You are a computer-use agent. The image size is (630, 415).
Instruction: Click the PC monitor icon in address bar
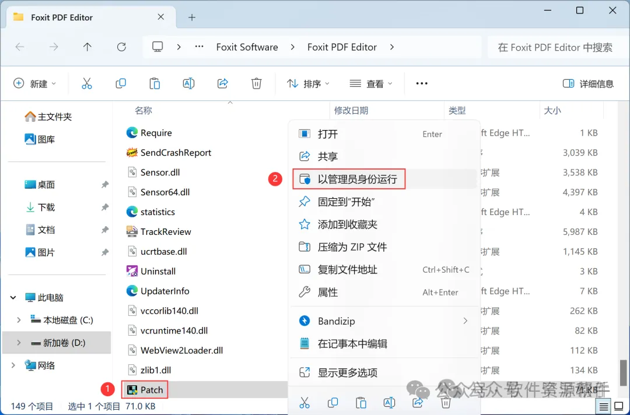[157, 47]
